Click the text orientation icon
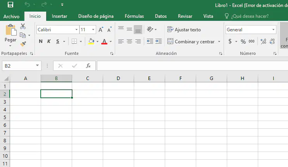This screenshot has width=288, height=167. (x=150, y=29)
